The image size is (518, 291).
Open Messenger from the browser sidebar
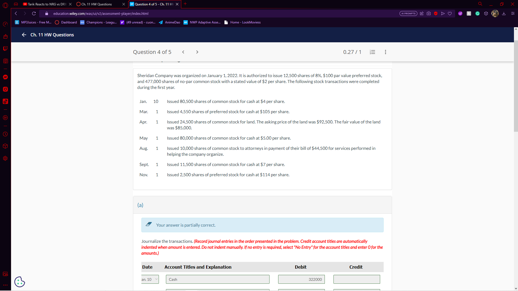click(5, 77)
